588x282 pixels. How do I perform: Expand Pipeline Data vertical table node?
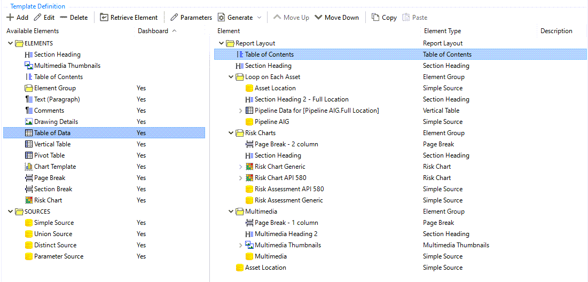pyautogui.click(x=241, y=111)
